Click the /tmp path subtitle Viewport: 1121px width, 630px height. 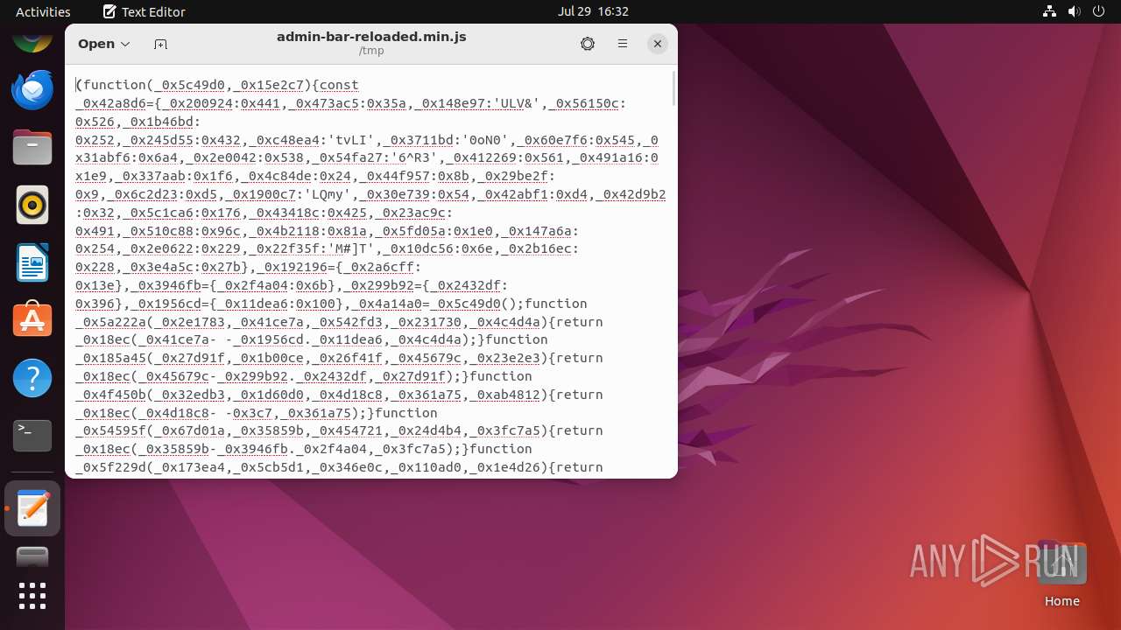(371, 51)
